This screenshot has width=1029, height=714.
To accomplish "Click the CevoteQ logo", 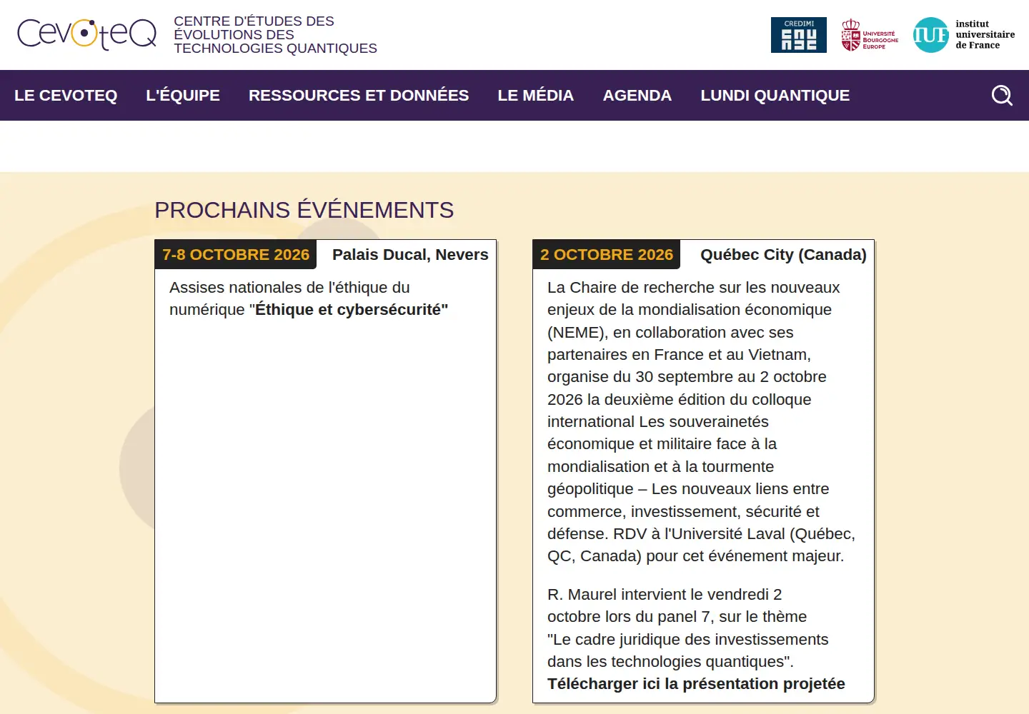I will point(87,34).
